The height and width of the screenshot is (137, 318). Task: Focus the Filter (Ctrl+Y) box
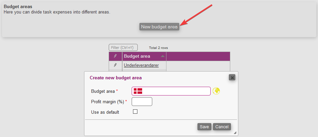click(123, 48)
